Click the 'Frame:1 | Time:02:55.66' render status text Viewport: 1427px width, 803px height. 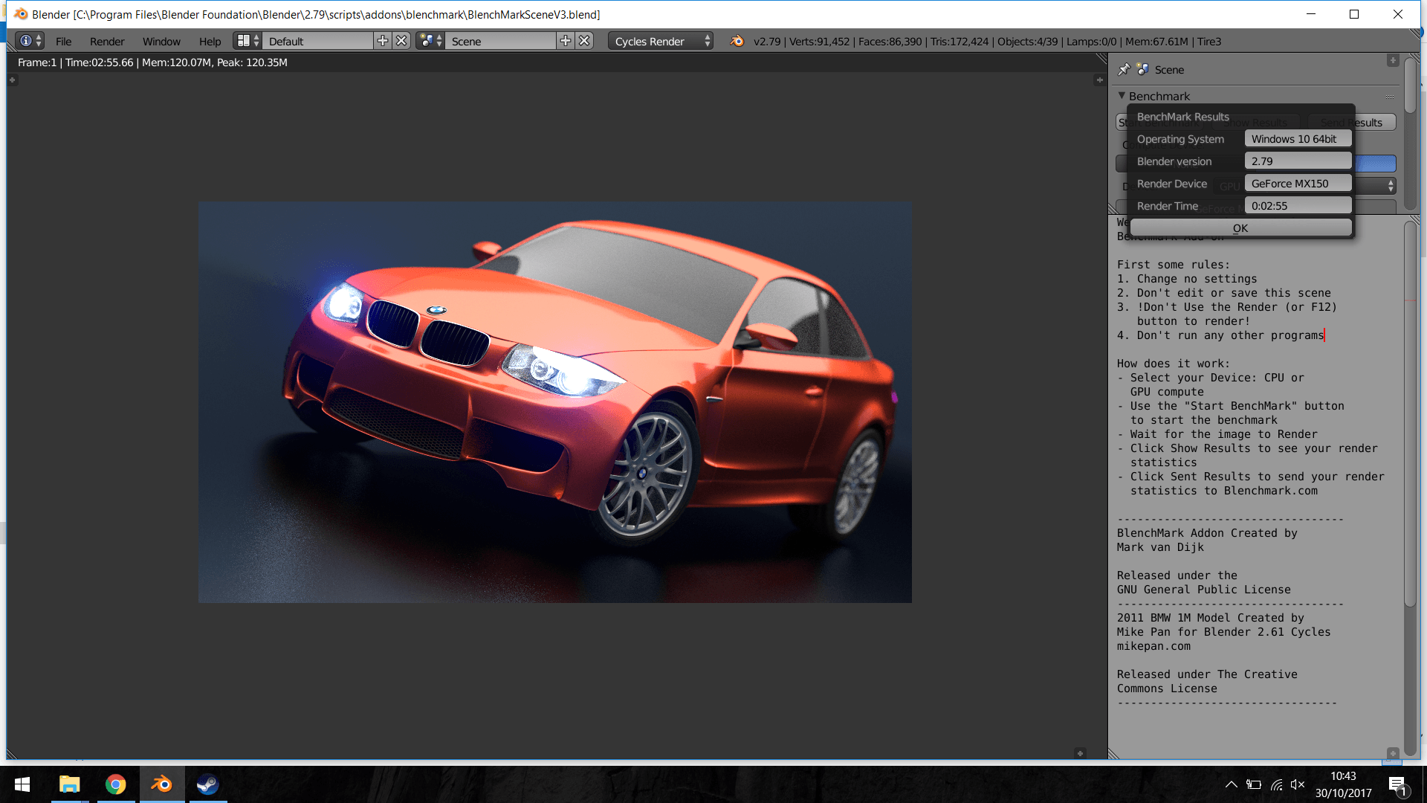76,62
